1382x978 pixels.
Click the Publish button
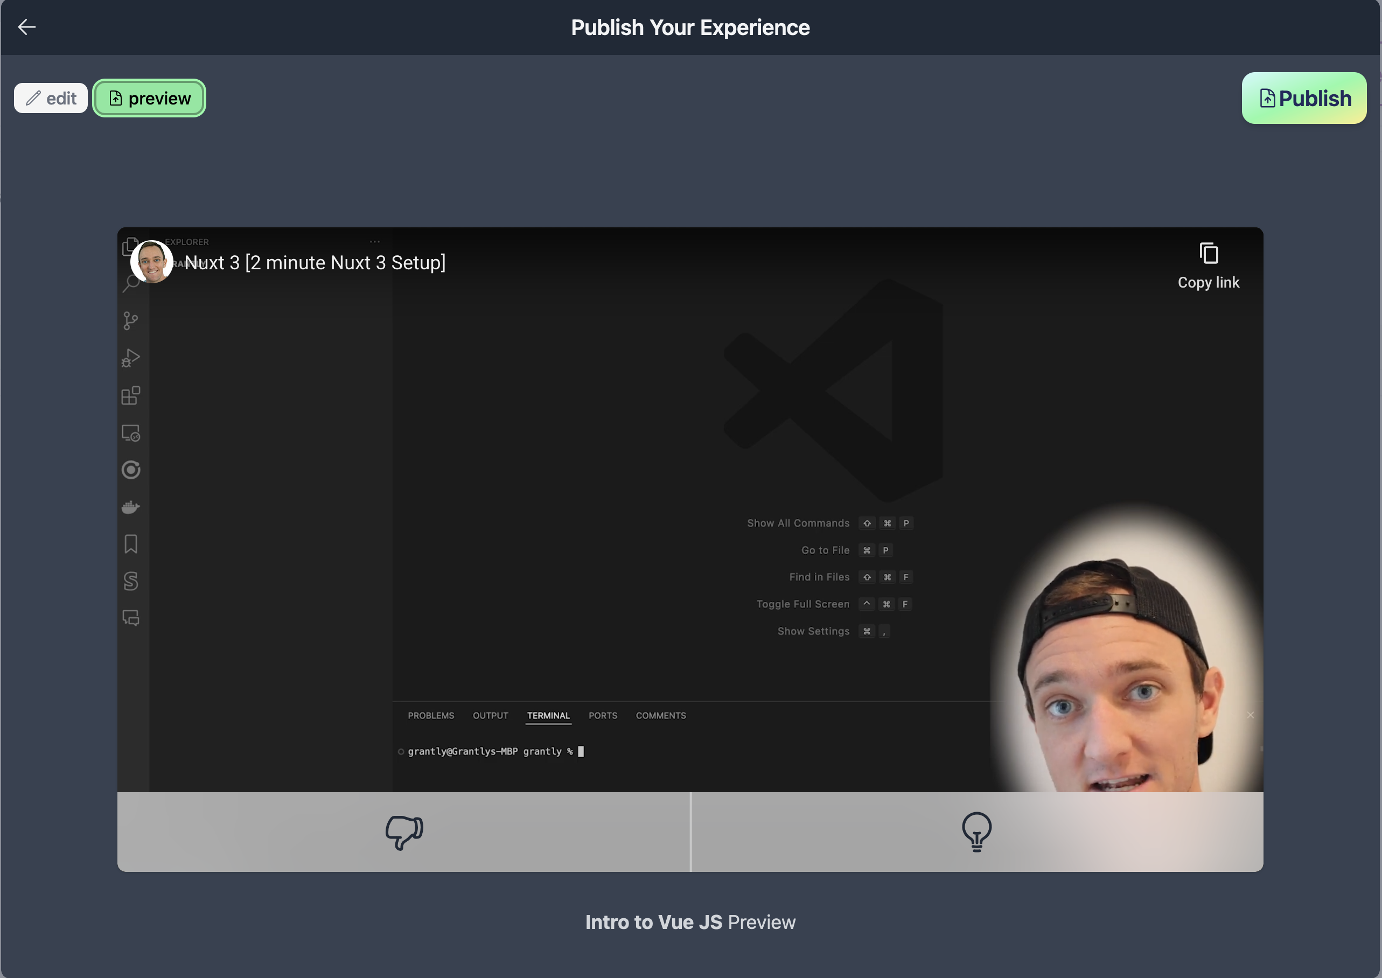coord(1304,97)
